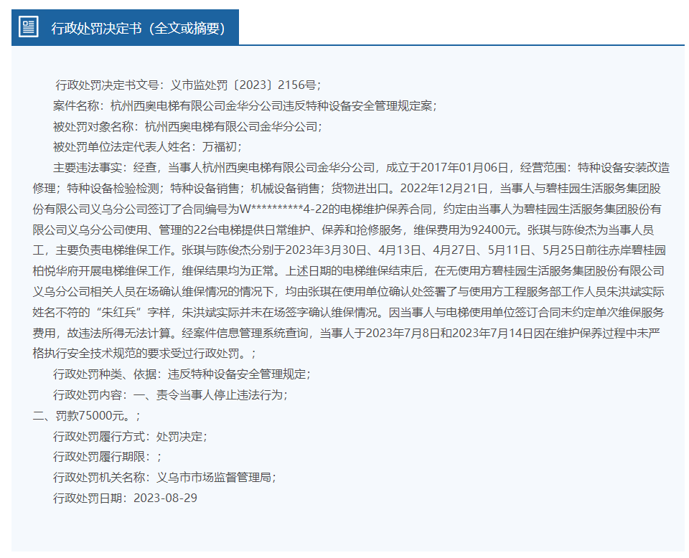Click the 行政处罚种类、依据 line
Viewport: 689px width, 558px height.
[x=182, y=374]
